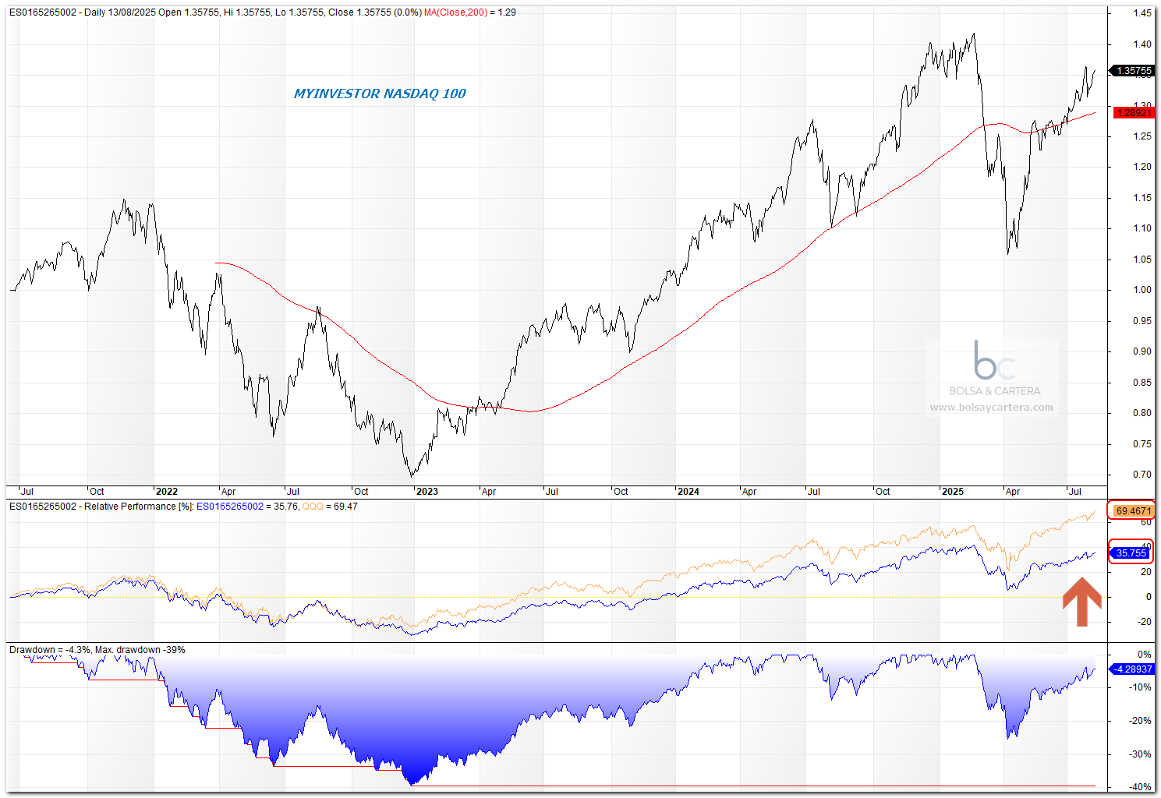Click the red MA(Close,200) = 1.29 legend
Viewport: 1161px width, 798px height.
(470, 12)
